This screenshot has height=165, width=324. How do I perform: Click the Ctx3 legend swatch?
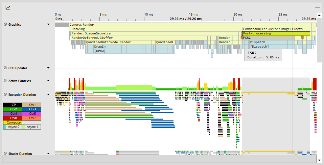(31, 109)
